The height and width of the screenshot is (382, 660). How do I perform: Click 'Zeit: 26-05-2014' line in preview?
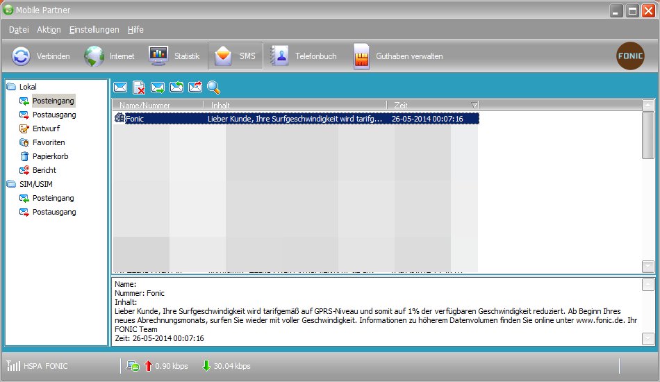159,338
